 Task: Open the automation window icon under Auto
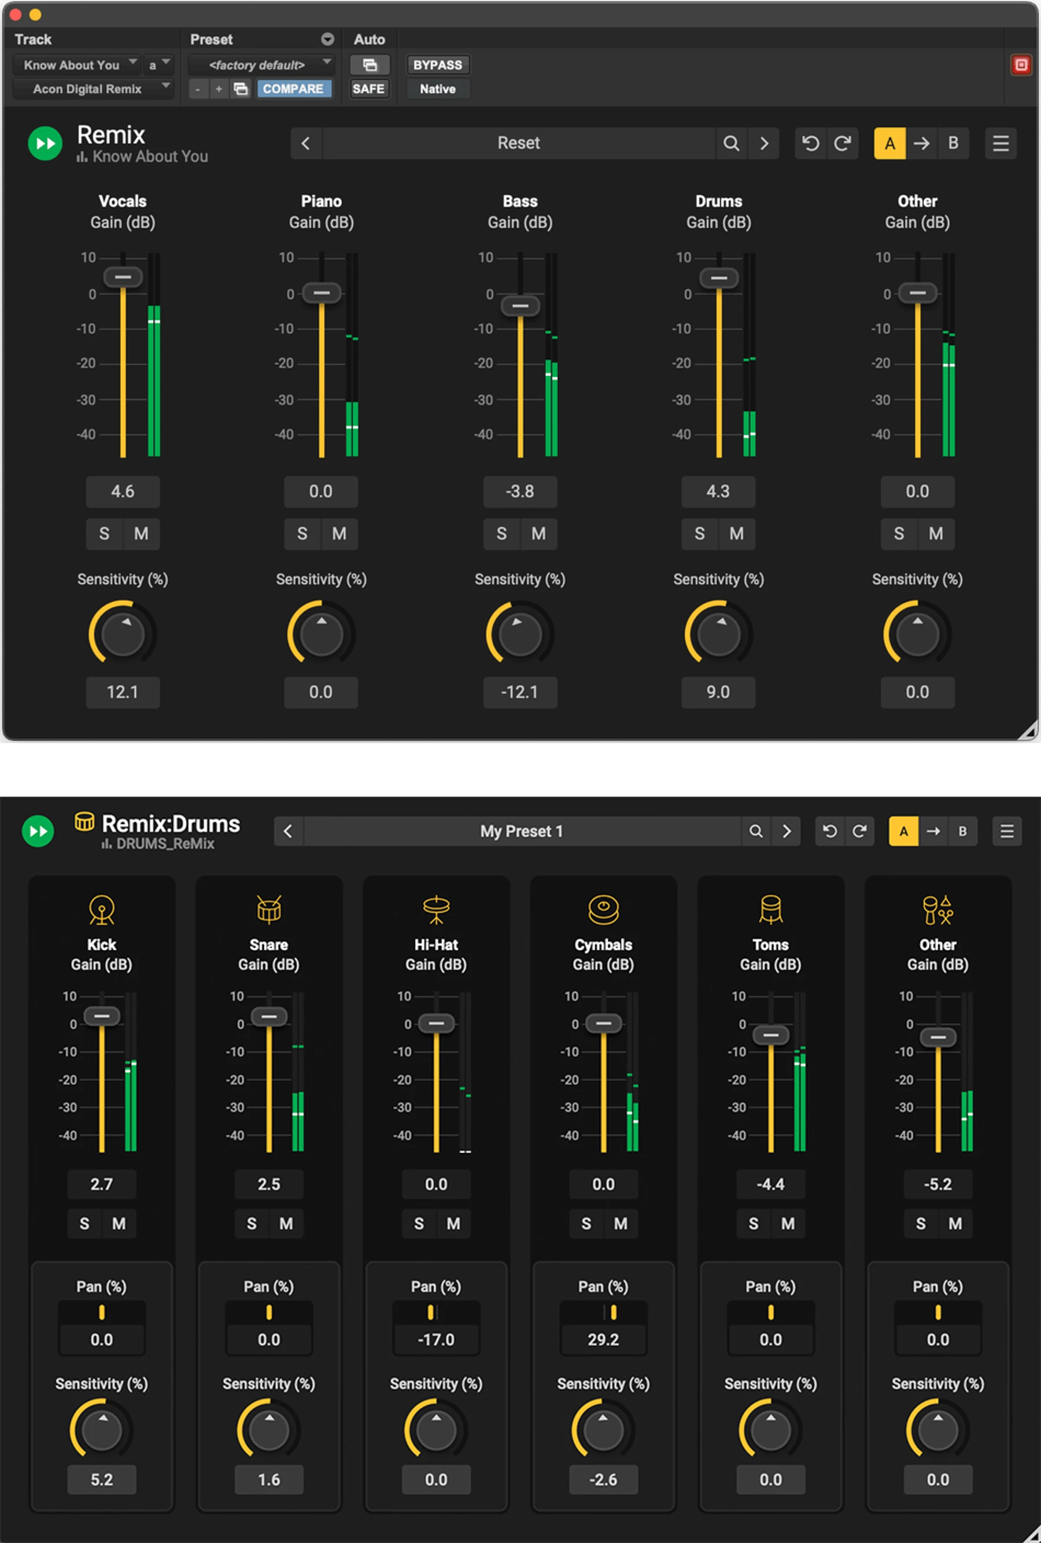coord(370,65)
